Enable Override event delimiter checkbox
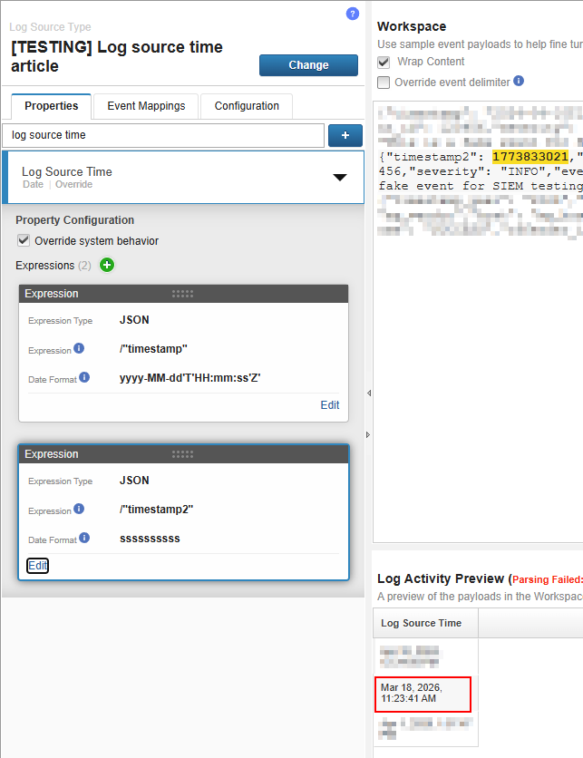Image resolution: width=583 pixels, height=758 pixels. 384,82
